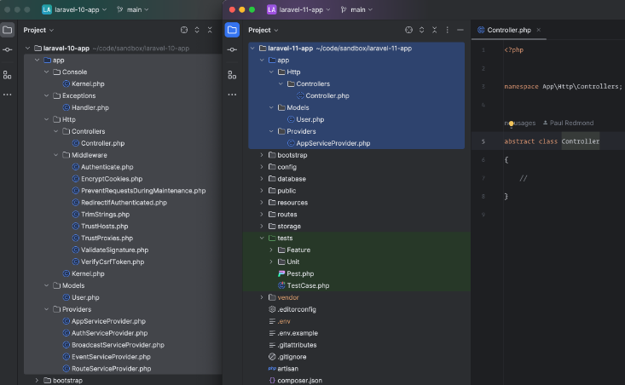Click LA project badge in laravel-11-app title
The height and width of the screenshot is (385, 625).
(271, 9)
